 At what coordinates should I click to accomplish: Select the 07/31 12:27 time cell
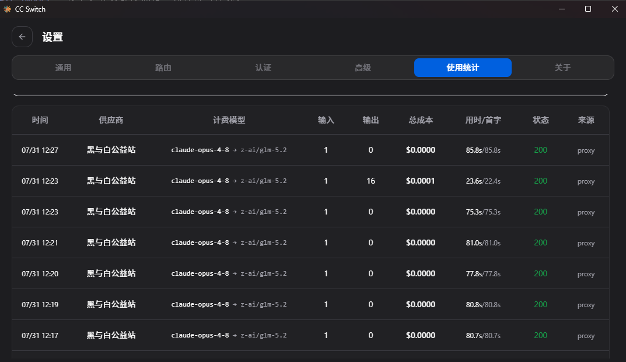pos(40,150)
